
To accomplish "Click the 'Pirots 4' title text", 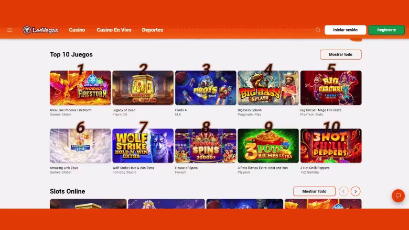I will tap(181, 110).
